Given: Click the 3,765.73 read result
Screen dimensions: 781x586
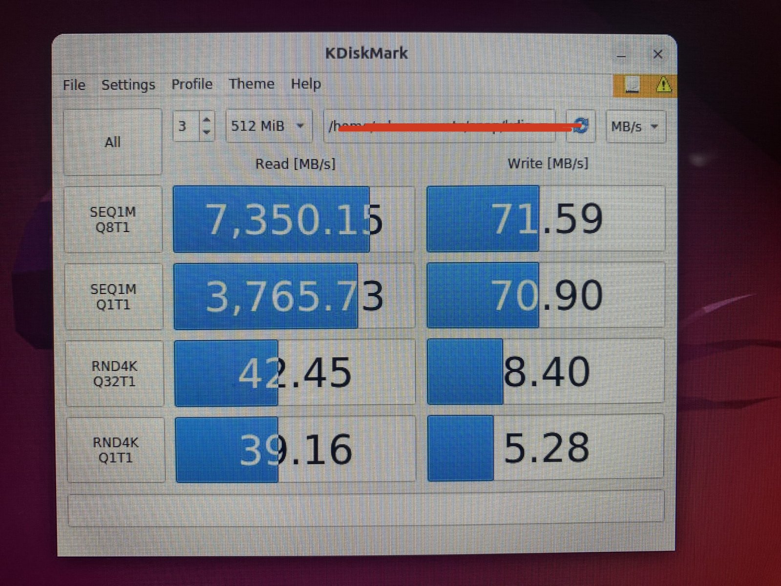Looking at the screenshot, I should [294, 296].
